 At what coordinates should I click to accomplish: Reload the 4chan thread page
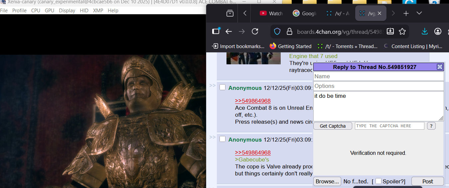tap(255, 31)
